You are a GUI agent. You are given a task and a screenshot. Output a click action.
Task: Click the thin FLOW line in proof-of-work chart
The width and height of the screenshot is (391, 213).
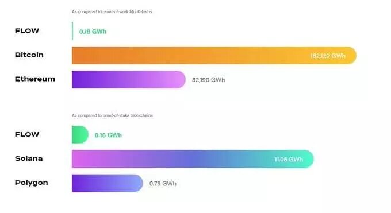(72, 31)
